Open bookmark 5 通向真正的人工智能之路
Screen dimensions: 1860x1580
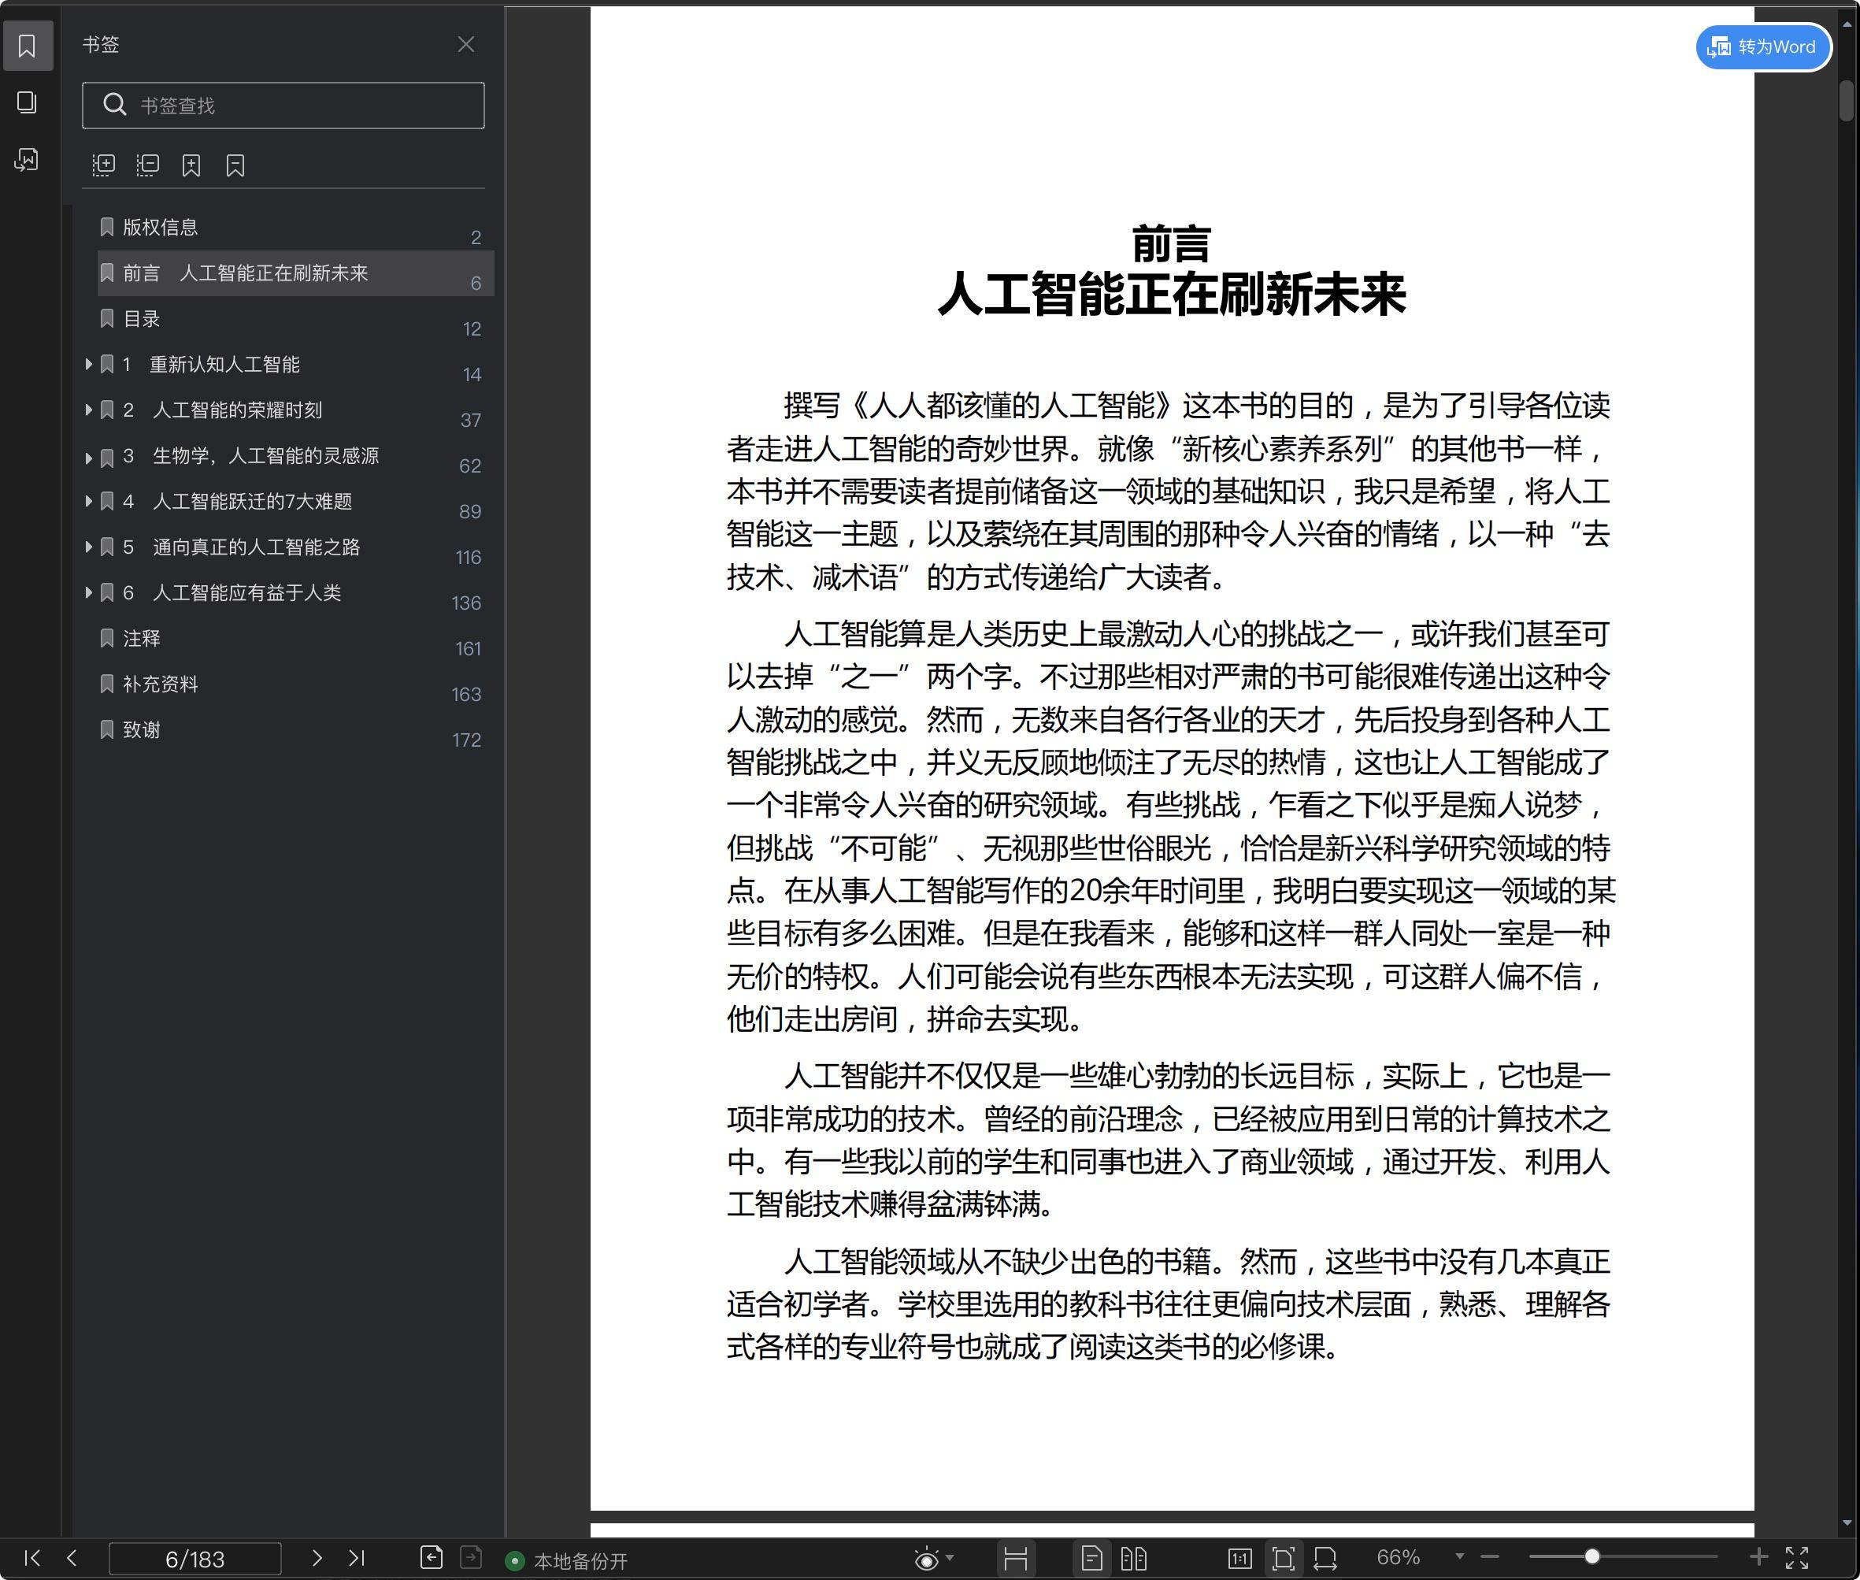click(x=241, y=547)
